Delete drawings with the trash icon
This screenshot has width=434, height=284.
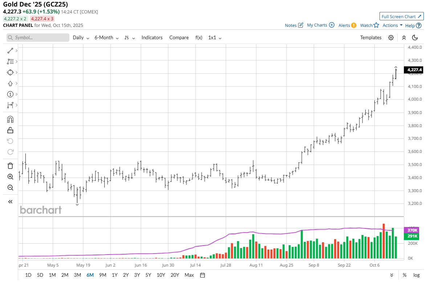click(10, 166)
